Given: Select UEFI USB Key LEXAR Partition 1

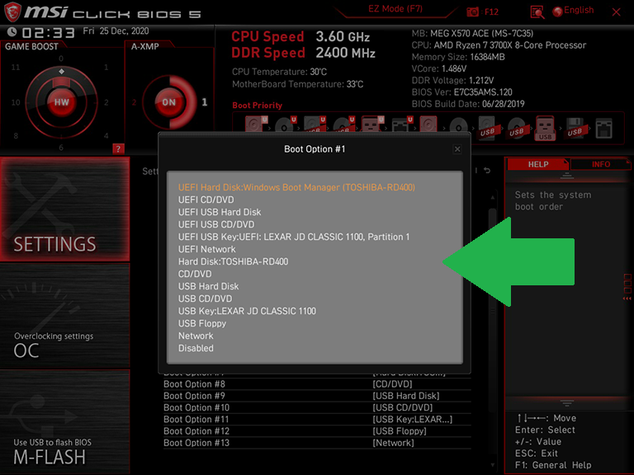Looking at the screenshot, I should [294, 237].
